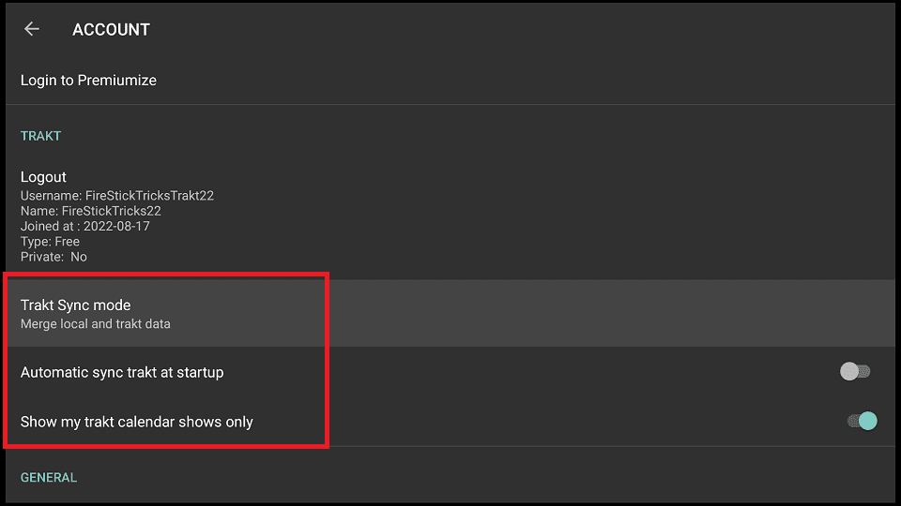Click the teal knob of the calendar shows switch
Screen dimensions: 901x506
click(867, 421)
